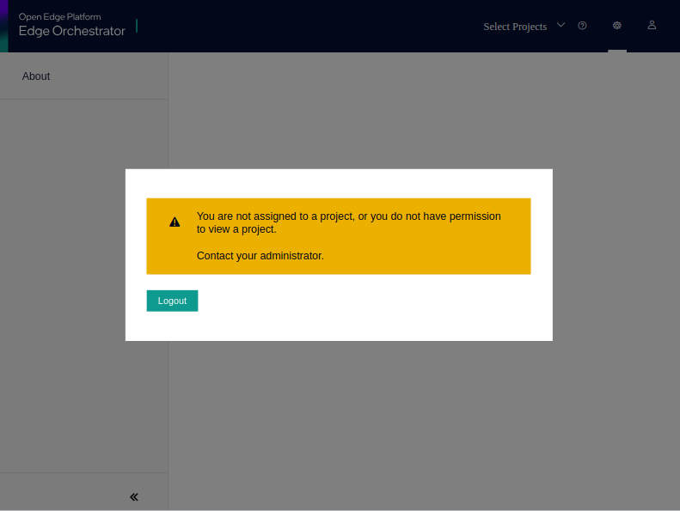Select About in the left sidebar

click(x=36, y=76)
